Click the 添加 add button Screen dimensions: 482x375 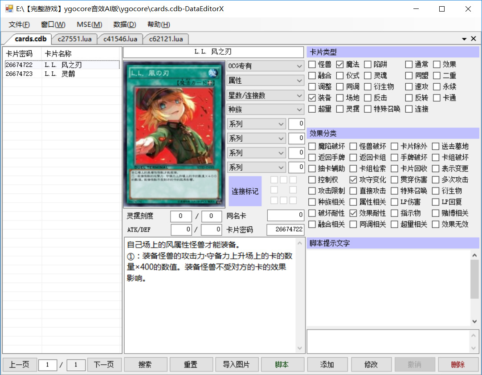pyautogui.click(x=327, y=365)
